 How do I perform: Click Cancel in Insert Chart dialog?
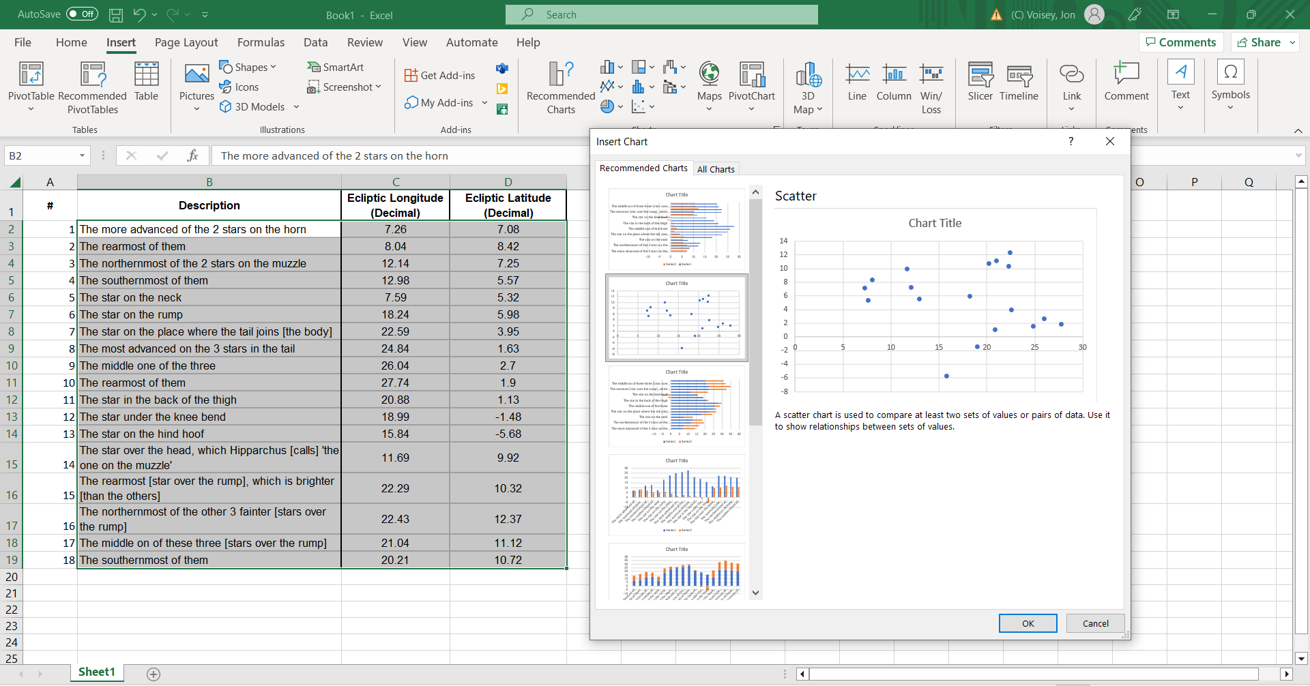(x=1095, y=623)
